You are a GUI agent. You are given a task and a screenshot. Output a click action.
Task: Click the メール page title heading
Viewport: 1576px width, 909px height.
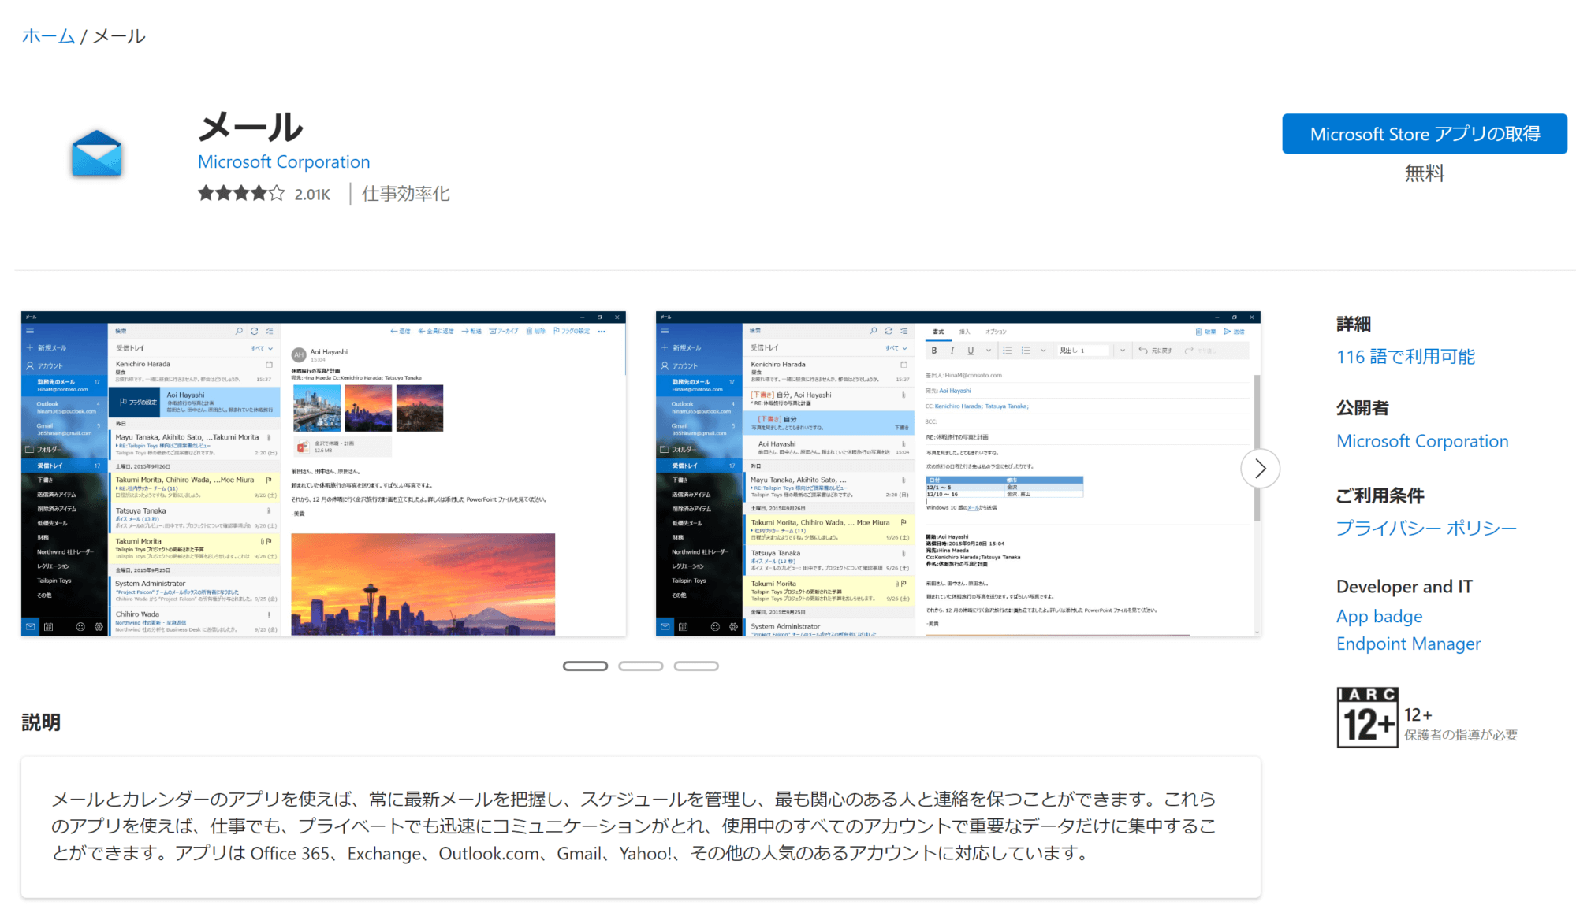tap(250, 127)
